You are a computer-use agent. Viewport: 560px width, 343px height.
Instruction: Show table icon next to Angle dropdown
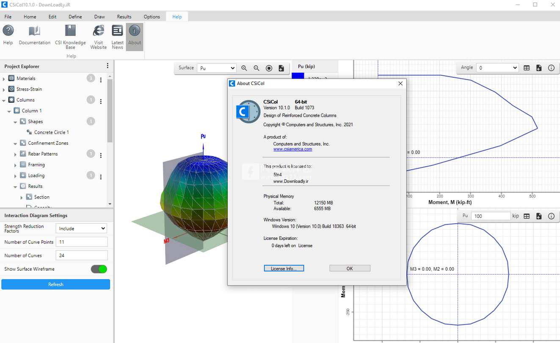tap(527, 68)
